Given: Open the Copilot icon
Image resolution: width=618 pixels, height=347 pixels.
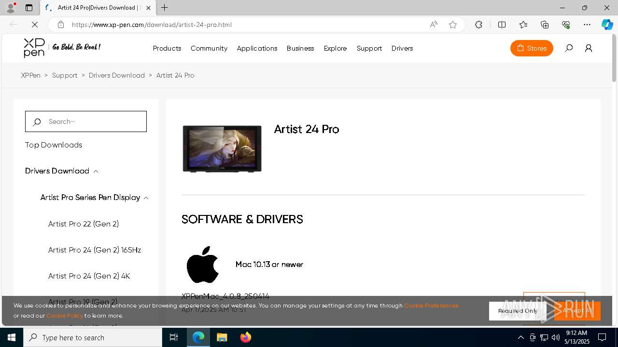Looking at the screenshot, I should (x=607, y=25).
